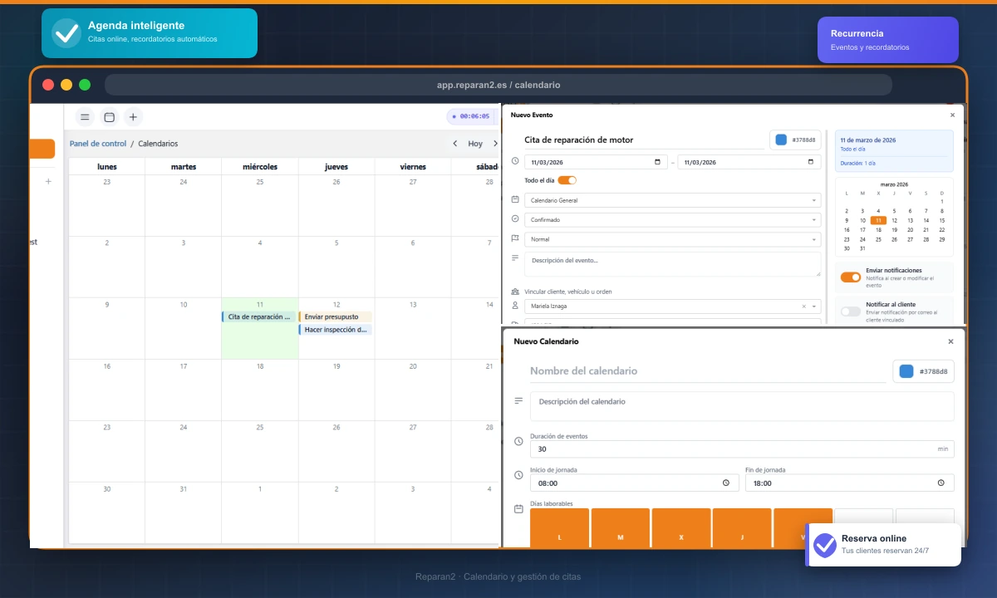Pick the color swatch in Nuevo Calendario
This screenshot has width=997, height=598.
click(x=906, y=371)
